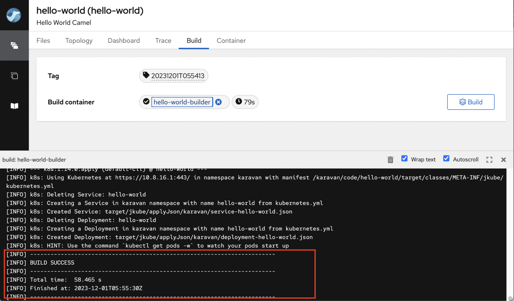Image resolution: width=514 pixels, height=301 pixels.
Task: Switch to the Container tab
Action: pos(231,40)
